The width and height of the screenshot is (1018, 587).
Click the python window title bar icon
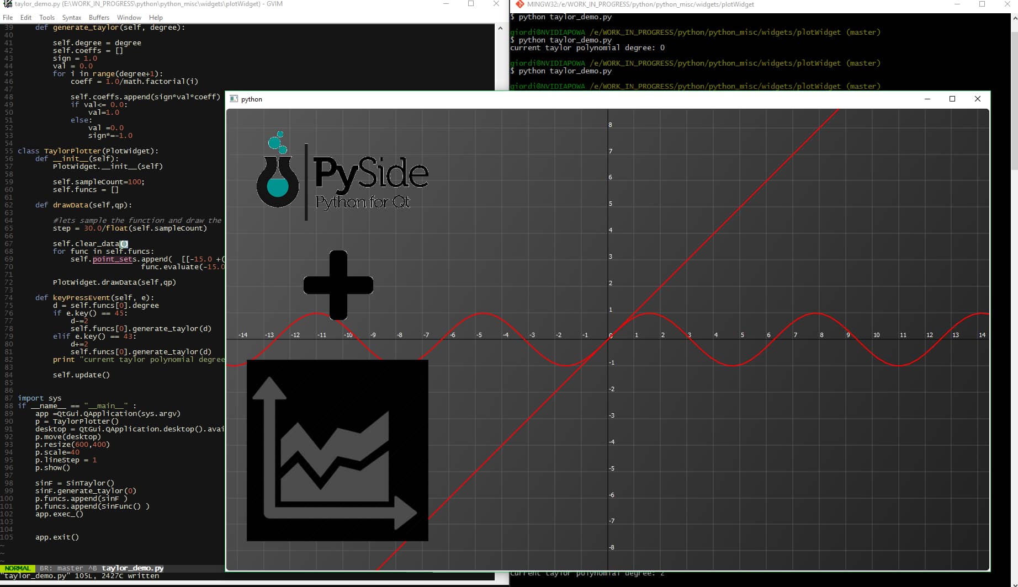234,99
